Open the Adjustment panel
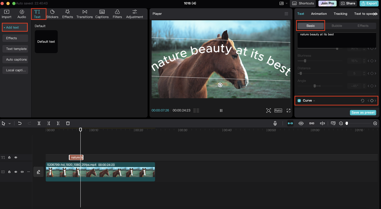The height and width of the screenshot is (209, 381). [135, 14]
